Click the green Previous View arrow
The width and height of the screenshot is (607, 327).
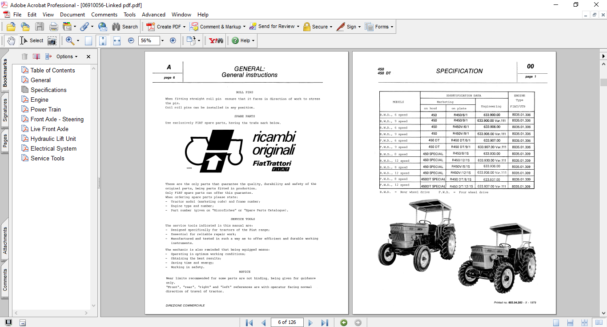pyautogui.click(x=344, y=323)
